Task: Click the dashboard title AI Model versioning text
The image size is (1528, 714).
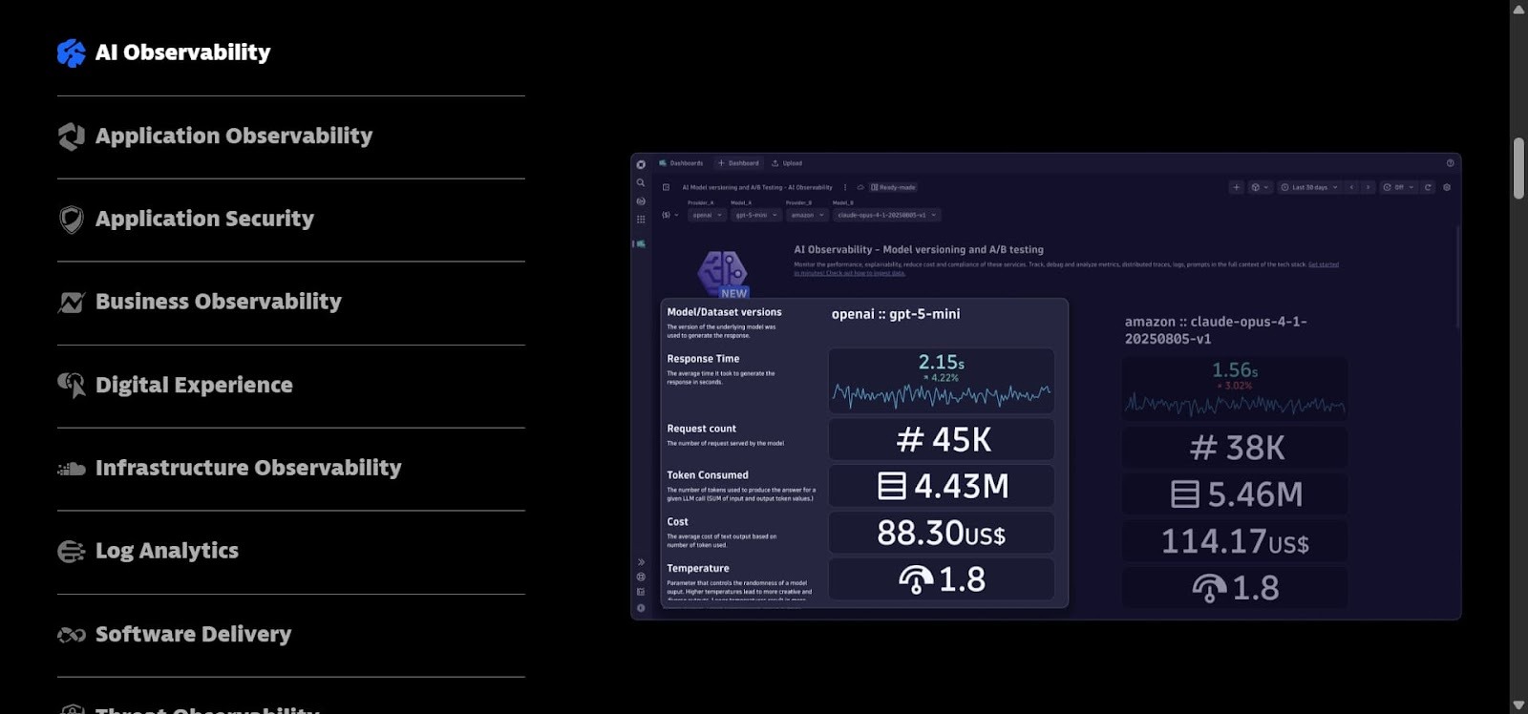Action: 757,187
